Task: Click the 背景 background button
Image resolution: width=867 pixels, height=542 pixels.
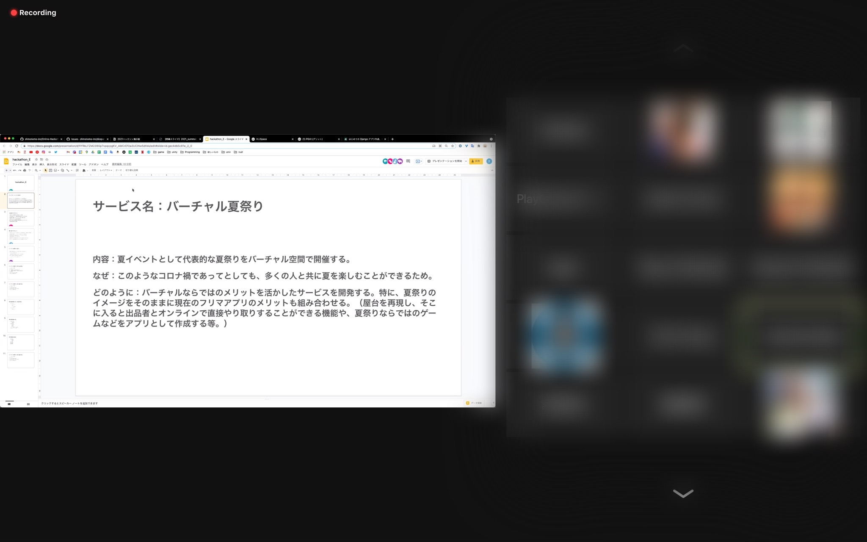Action: 94,170
